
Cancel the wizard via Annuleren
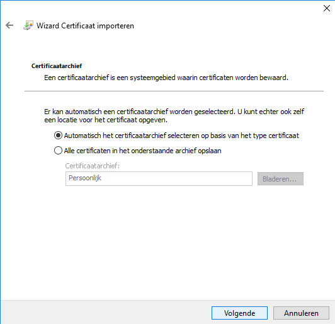click(x=301, y=313)
